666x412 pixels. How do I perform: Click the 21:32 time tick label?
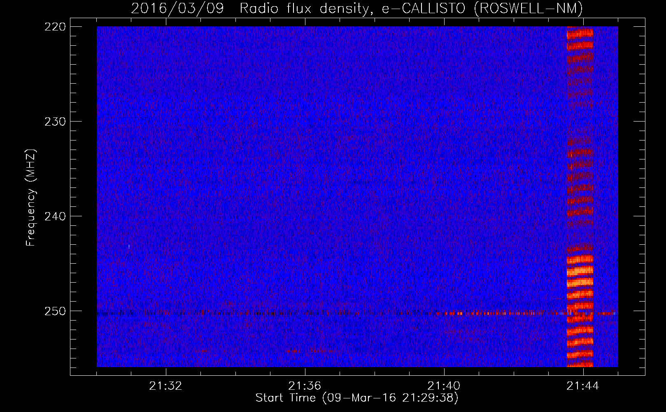[165, 386]
